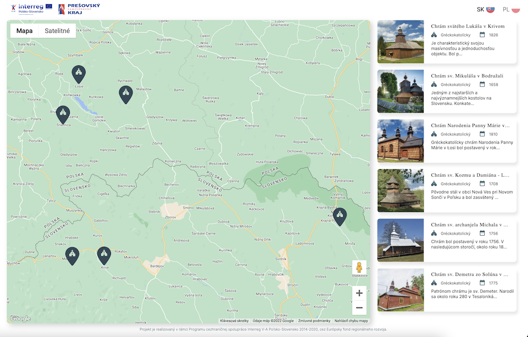
Task: Click the Bodružali church thumbnail
Action: pyautogui.click(x=400, y=91)
